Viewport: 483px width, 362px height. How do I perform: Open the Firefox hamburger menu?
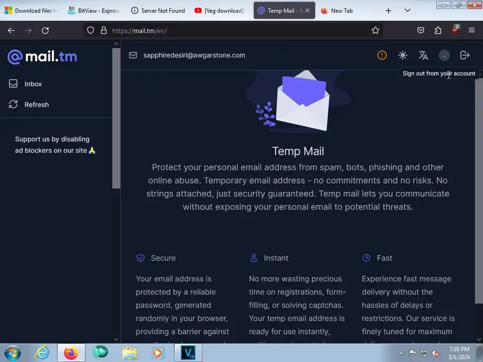(472, 30)
